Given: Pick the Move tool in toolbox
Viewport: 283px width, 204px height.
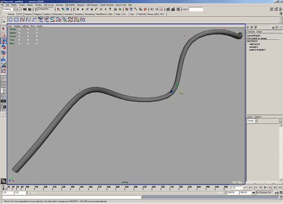Looking at the screenshot, I should [3, 41].
